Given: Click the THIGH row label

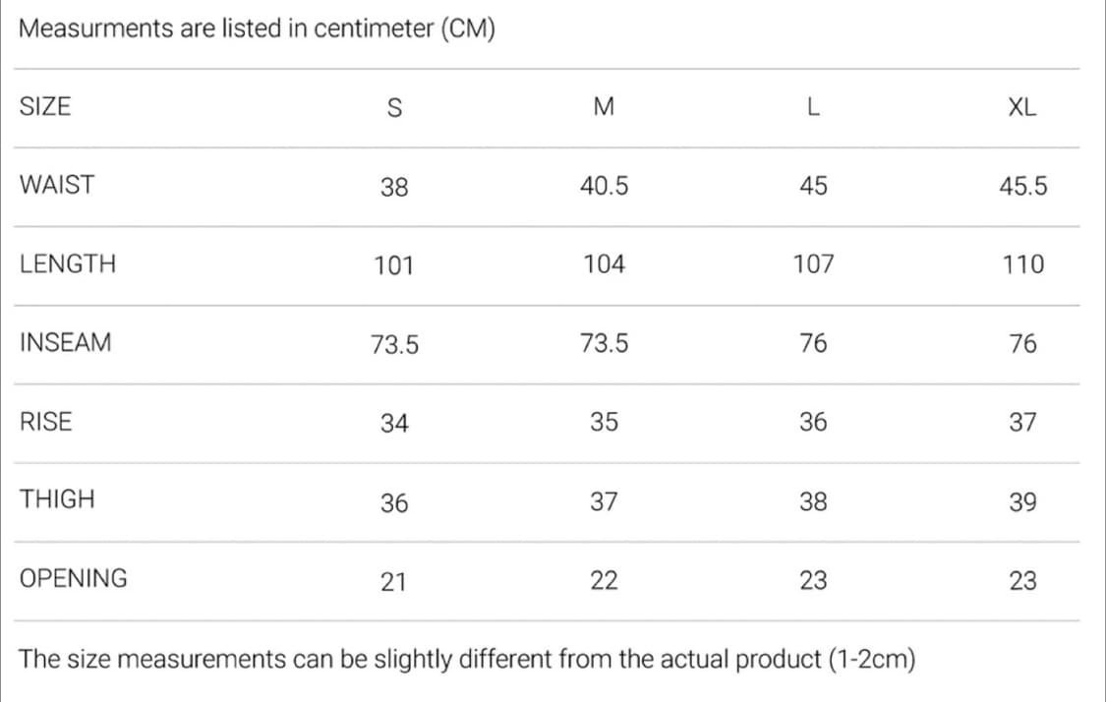Looking at the screenshot, I should [56, 499].
